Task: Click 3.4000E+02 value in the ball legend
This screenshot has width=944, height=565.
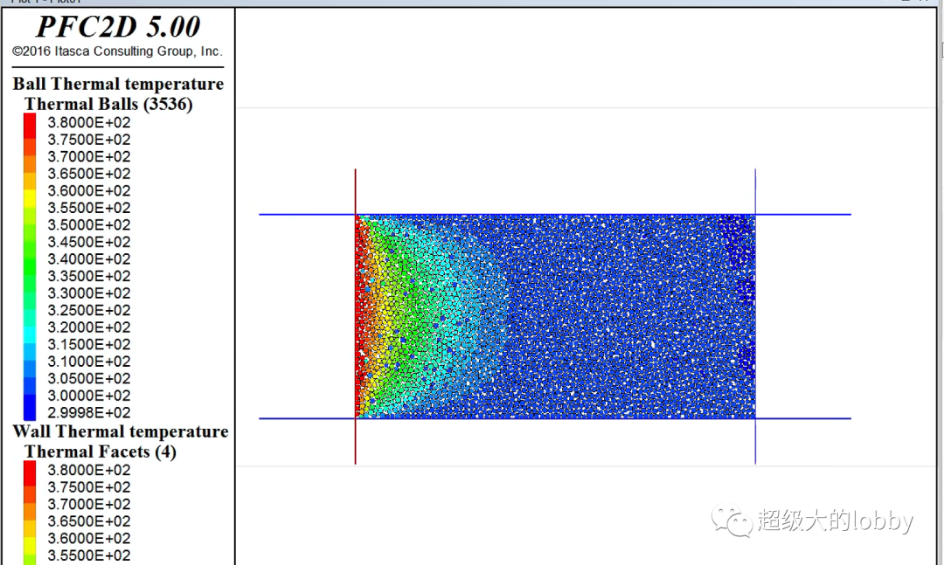Action: (x=89, y=259)
